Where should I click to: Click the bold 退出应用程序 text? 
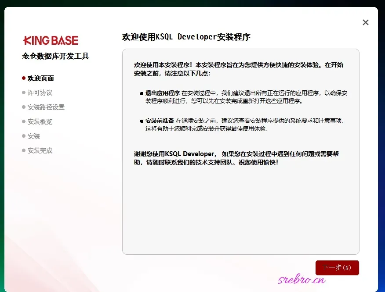(163, 93)
